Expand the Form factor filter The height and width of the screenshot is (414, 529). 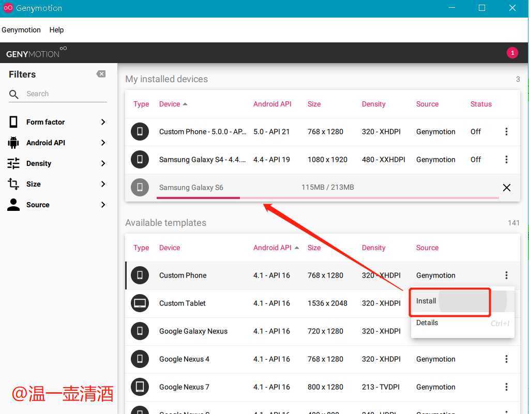coord(103,122)
